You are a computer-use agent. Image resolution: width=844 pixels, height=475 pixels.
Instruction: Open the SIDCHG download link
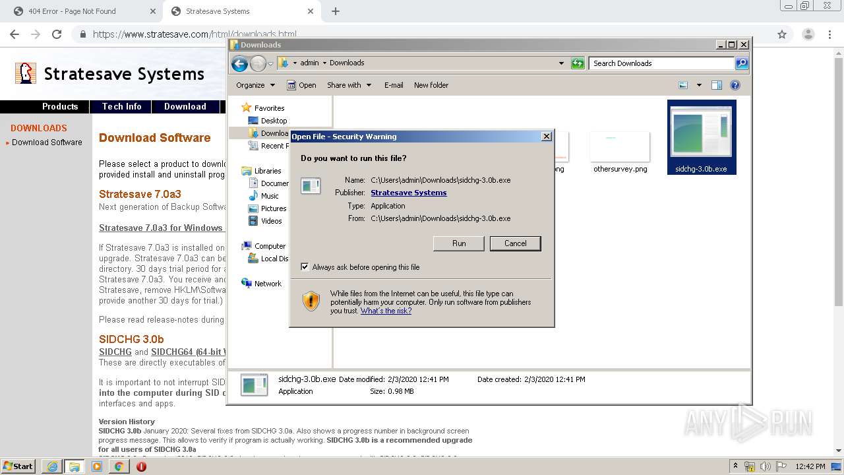[x=115, y=352]
